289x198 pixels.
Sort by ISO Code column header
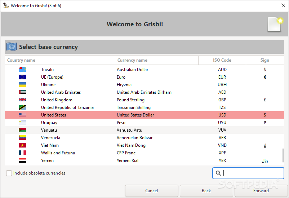coord(222,60)
